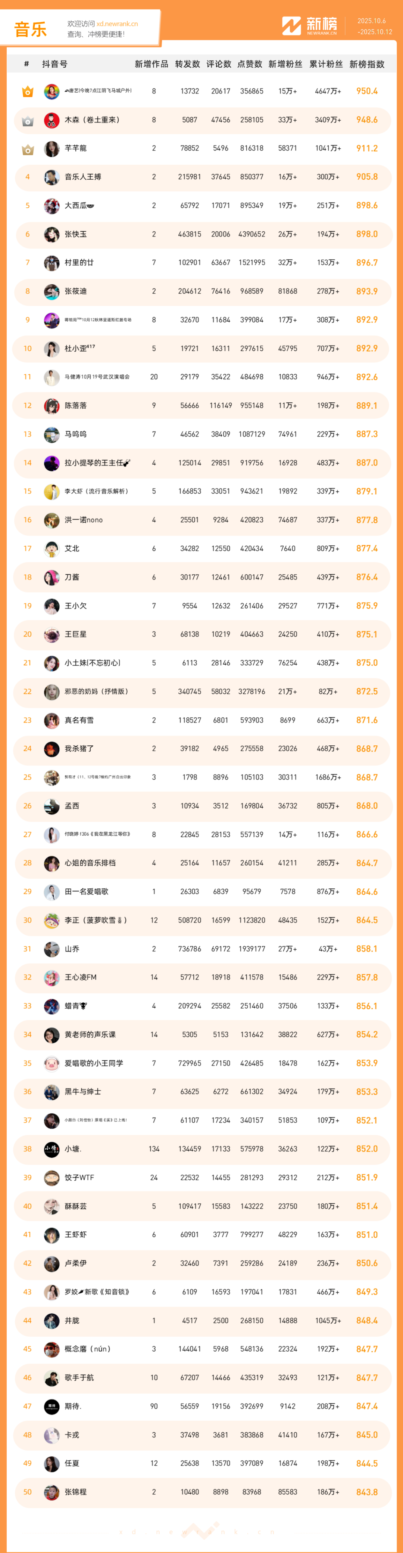This screenshot has width=403, height=1553.
Task: Click the account name 洪一诺nono
Action: [x=83, y=520]
